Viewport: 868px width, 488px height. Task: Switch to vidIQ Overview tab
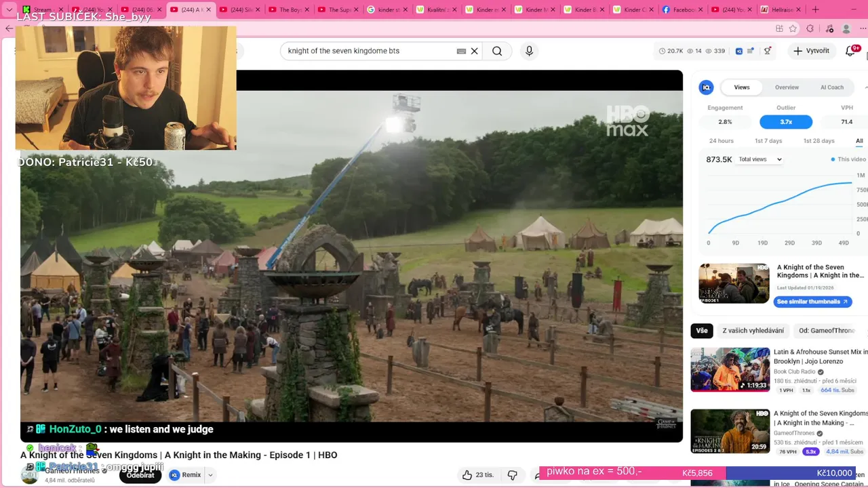[787, 87]
